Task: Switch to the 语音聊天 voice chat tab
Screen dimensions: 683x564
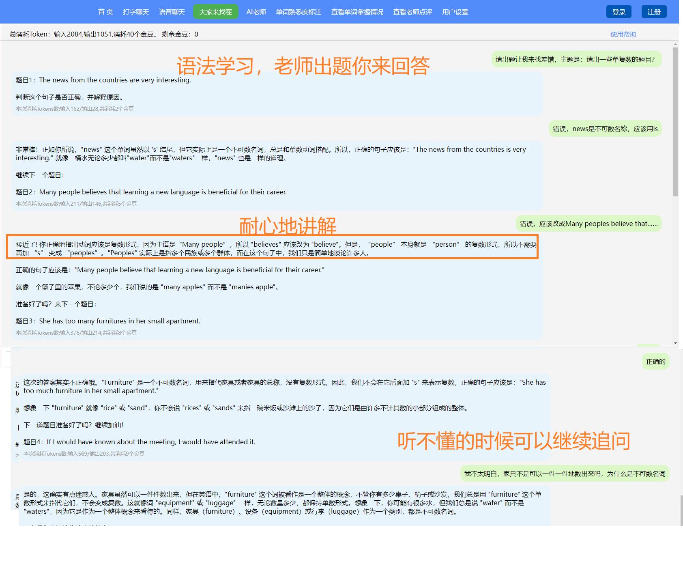Action: point(172,12)
